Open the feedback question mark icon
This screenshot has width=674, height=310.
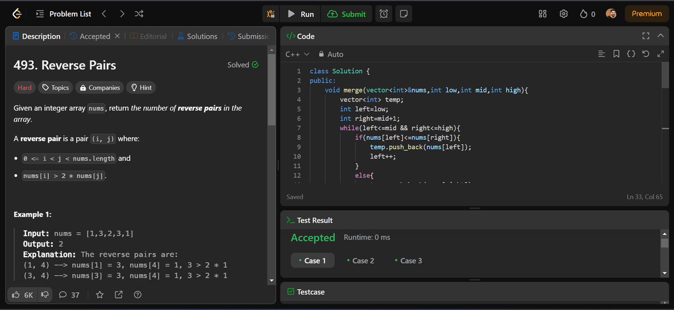(138, 294)
